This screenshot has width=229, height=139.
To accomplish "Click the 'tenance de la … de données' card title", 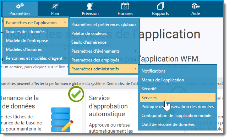I will tap(20, 102).
